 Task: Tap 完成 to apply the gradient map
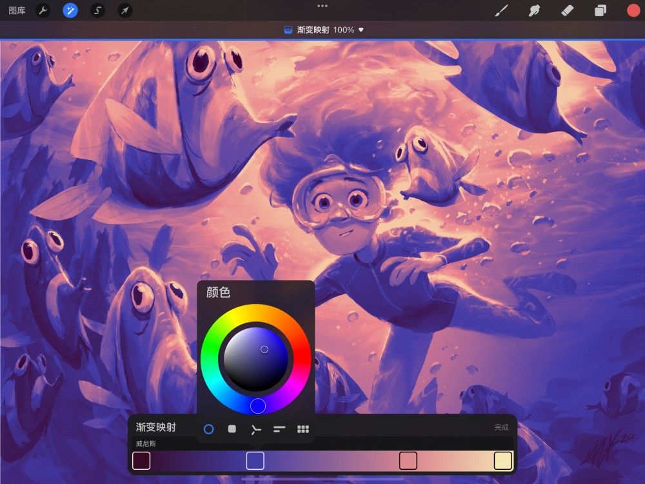point(505,427)
